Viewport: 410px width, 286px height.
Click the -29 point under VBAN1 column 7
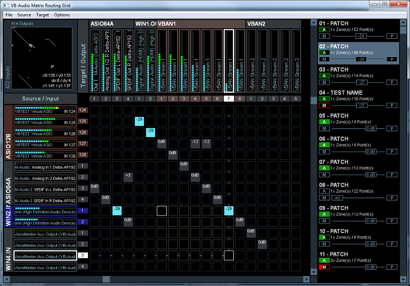(x=229, y=210)
